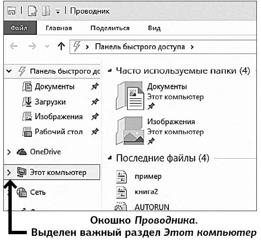The width and height of the screenshot is (261, 243).
Task: Collapse Панель быстрого доступа tree node
Action: tap(9, 71)
